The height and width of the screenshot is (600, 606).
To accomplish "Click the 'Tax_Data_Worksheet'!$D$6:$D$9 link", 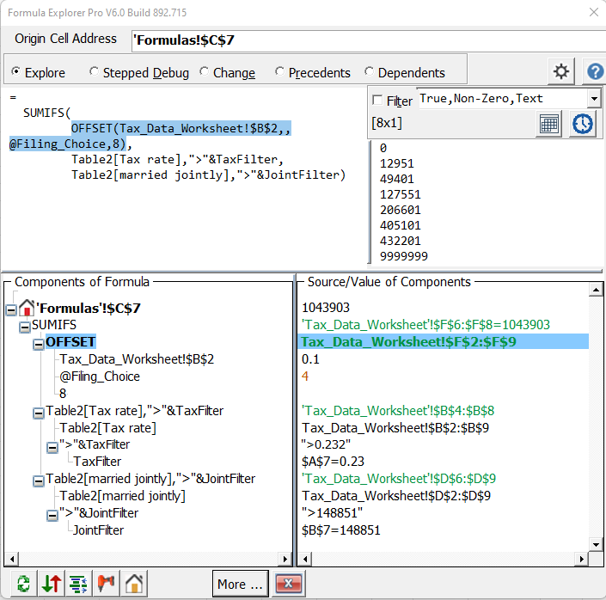I will pos(399,479).
